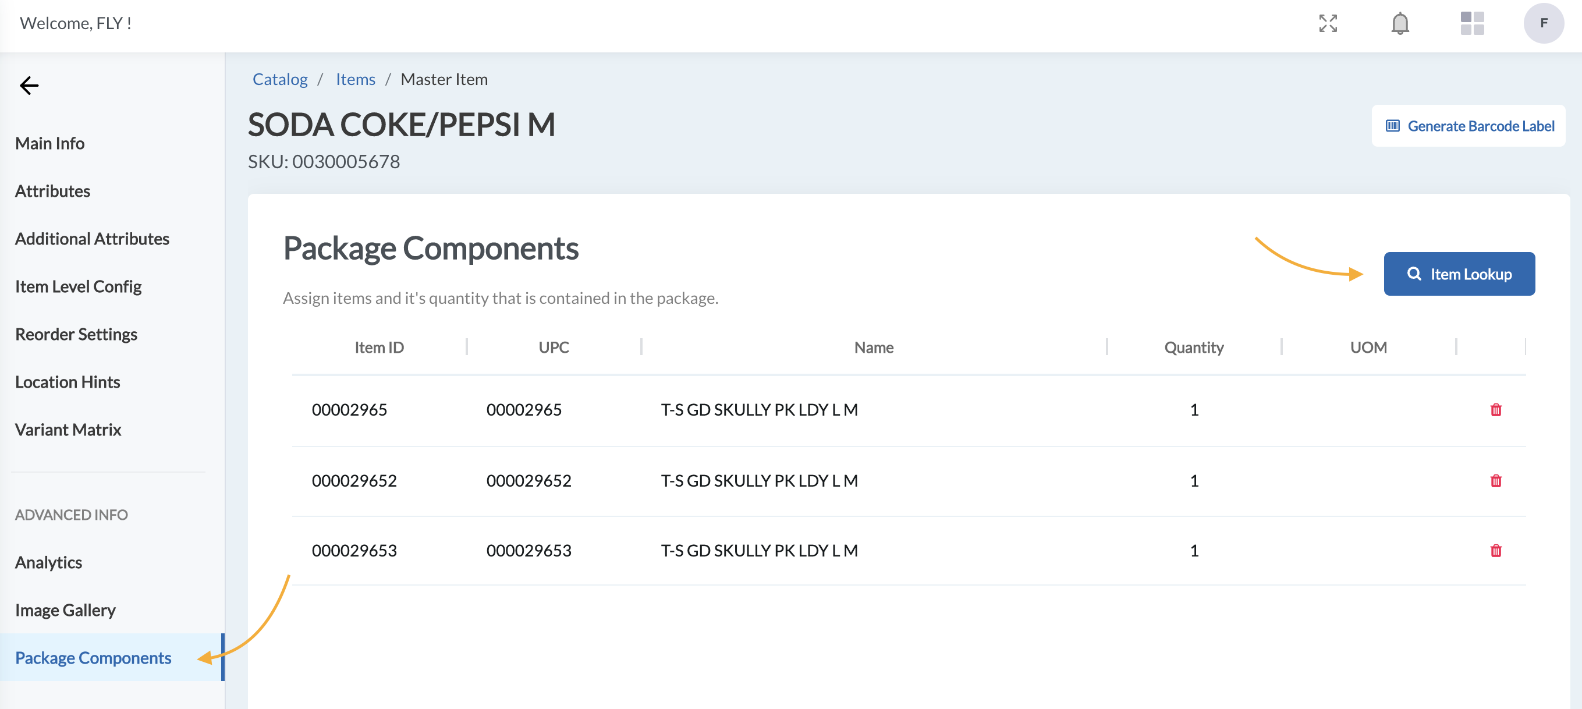Click name cell in row 000029652
Image resolution: width=1582 pixels, height=709 pixels.
(759, 480)
